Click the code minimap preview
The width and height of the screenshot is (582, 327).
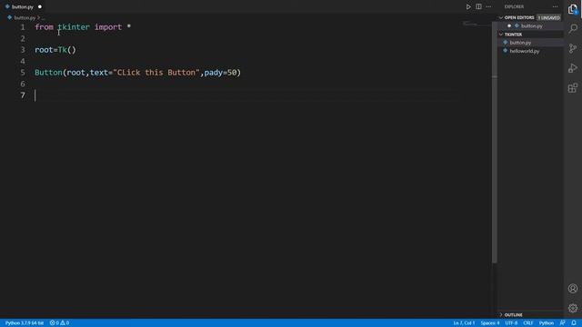pyautogui.click(x=477, y=25)
